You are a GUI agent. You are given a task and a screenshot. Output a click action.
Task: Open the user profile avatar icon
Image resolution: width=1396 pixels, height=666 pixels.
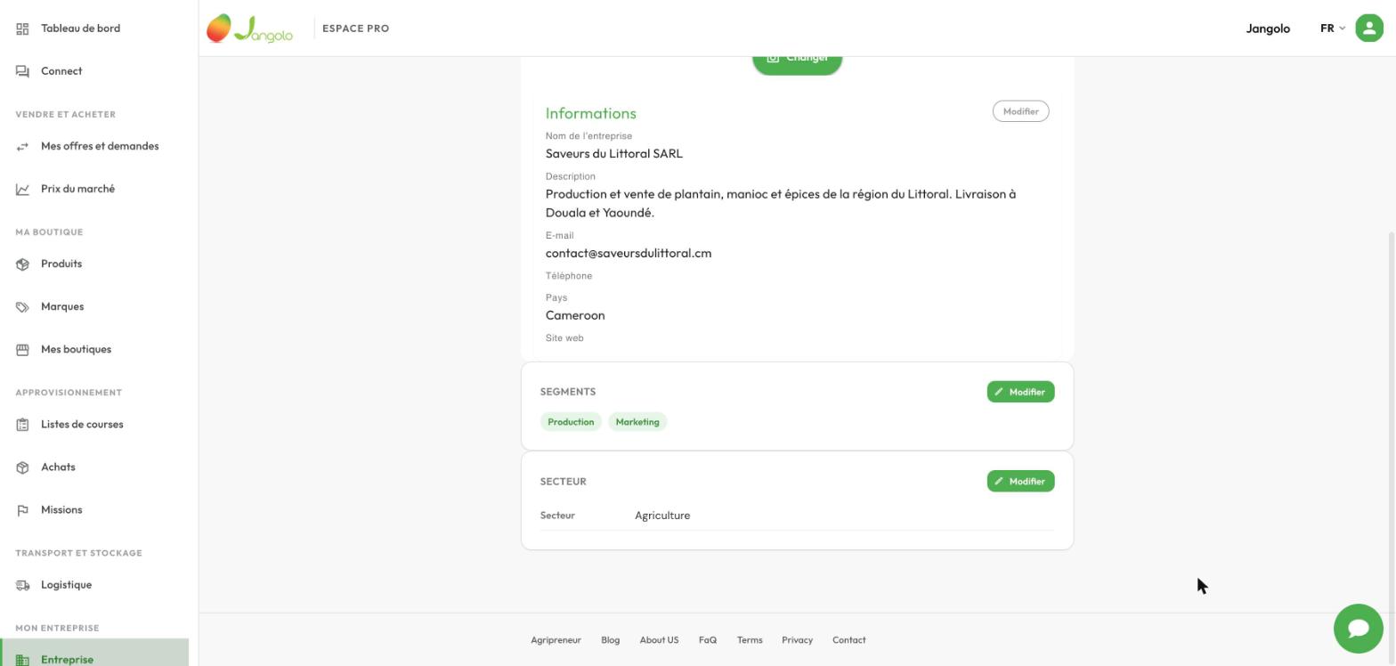(1368, 28)
